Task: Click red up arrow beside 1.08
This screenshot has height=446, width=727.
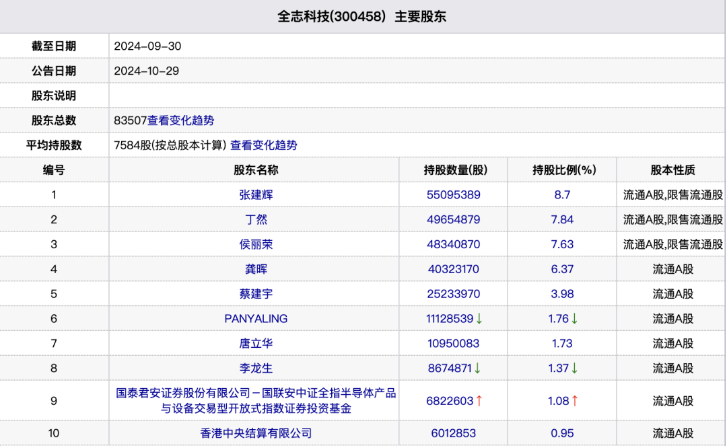Action: pos(575,401)
